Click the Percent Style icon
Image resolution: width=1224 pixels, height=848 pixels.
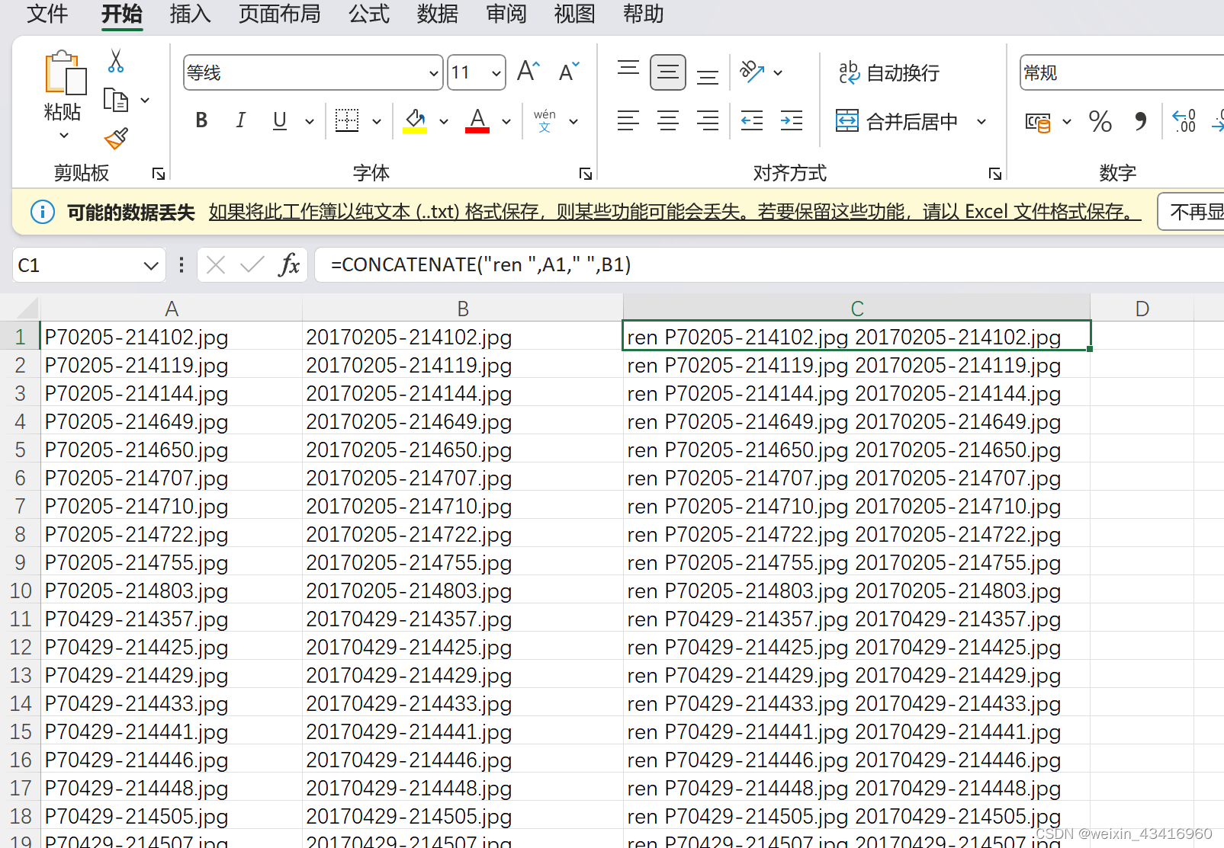tap(1100, 121)
